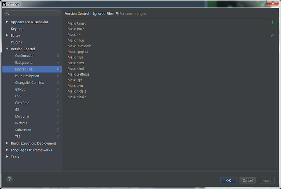The image size is (281, 189).
Task: Expand the Editor section arrow
Action: coord(7,35)
